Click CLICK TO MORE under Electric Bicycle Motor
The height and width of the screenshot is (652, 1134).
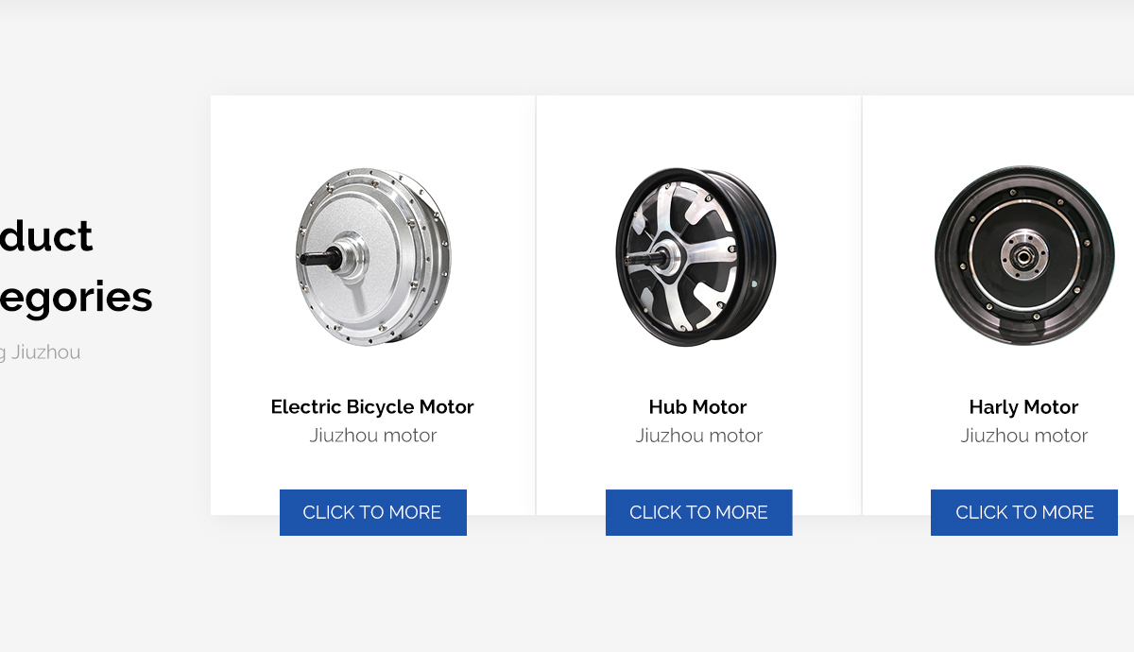point(373,512)
